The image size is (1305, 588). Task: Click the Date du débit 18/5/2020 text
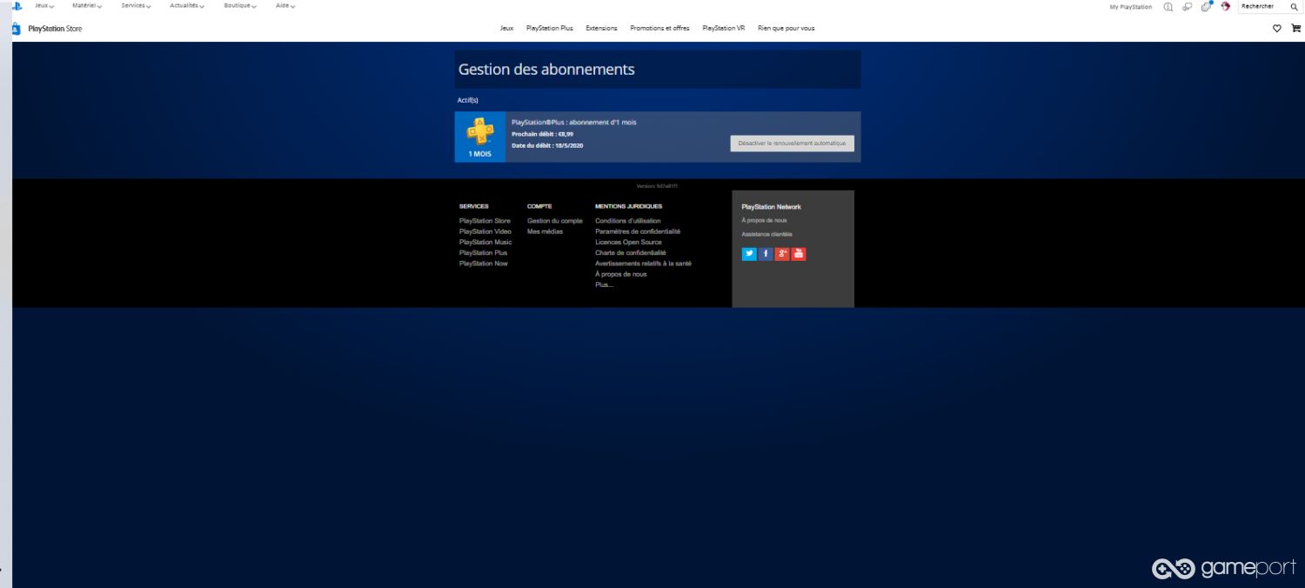pyautogui.click(x=547, y=145)
